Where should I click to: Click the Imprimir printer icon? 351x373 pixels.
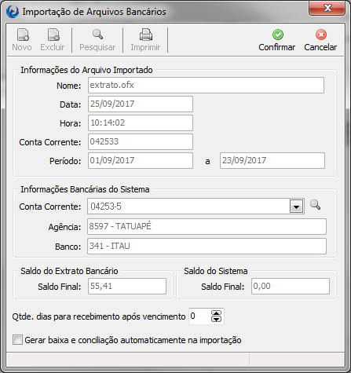(146, 35)
